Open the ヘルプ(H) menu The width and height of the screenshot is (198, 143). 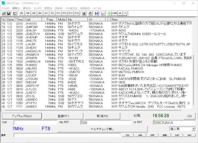tap(97, 8)
